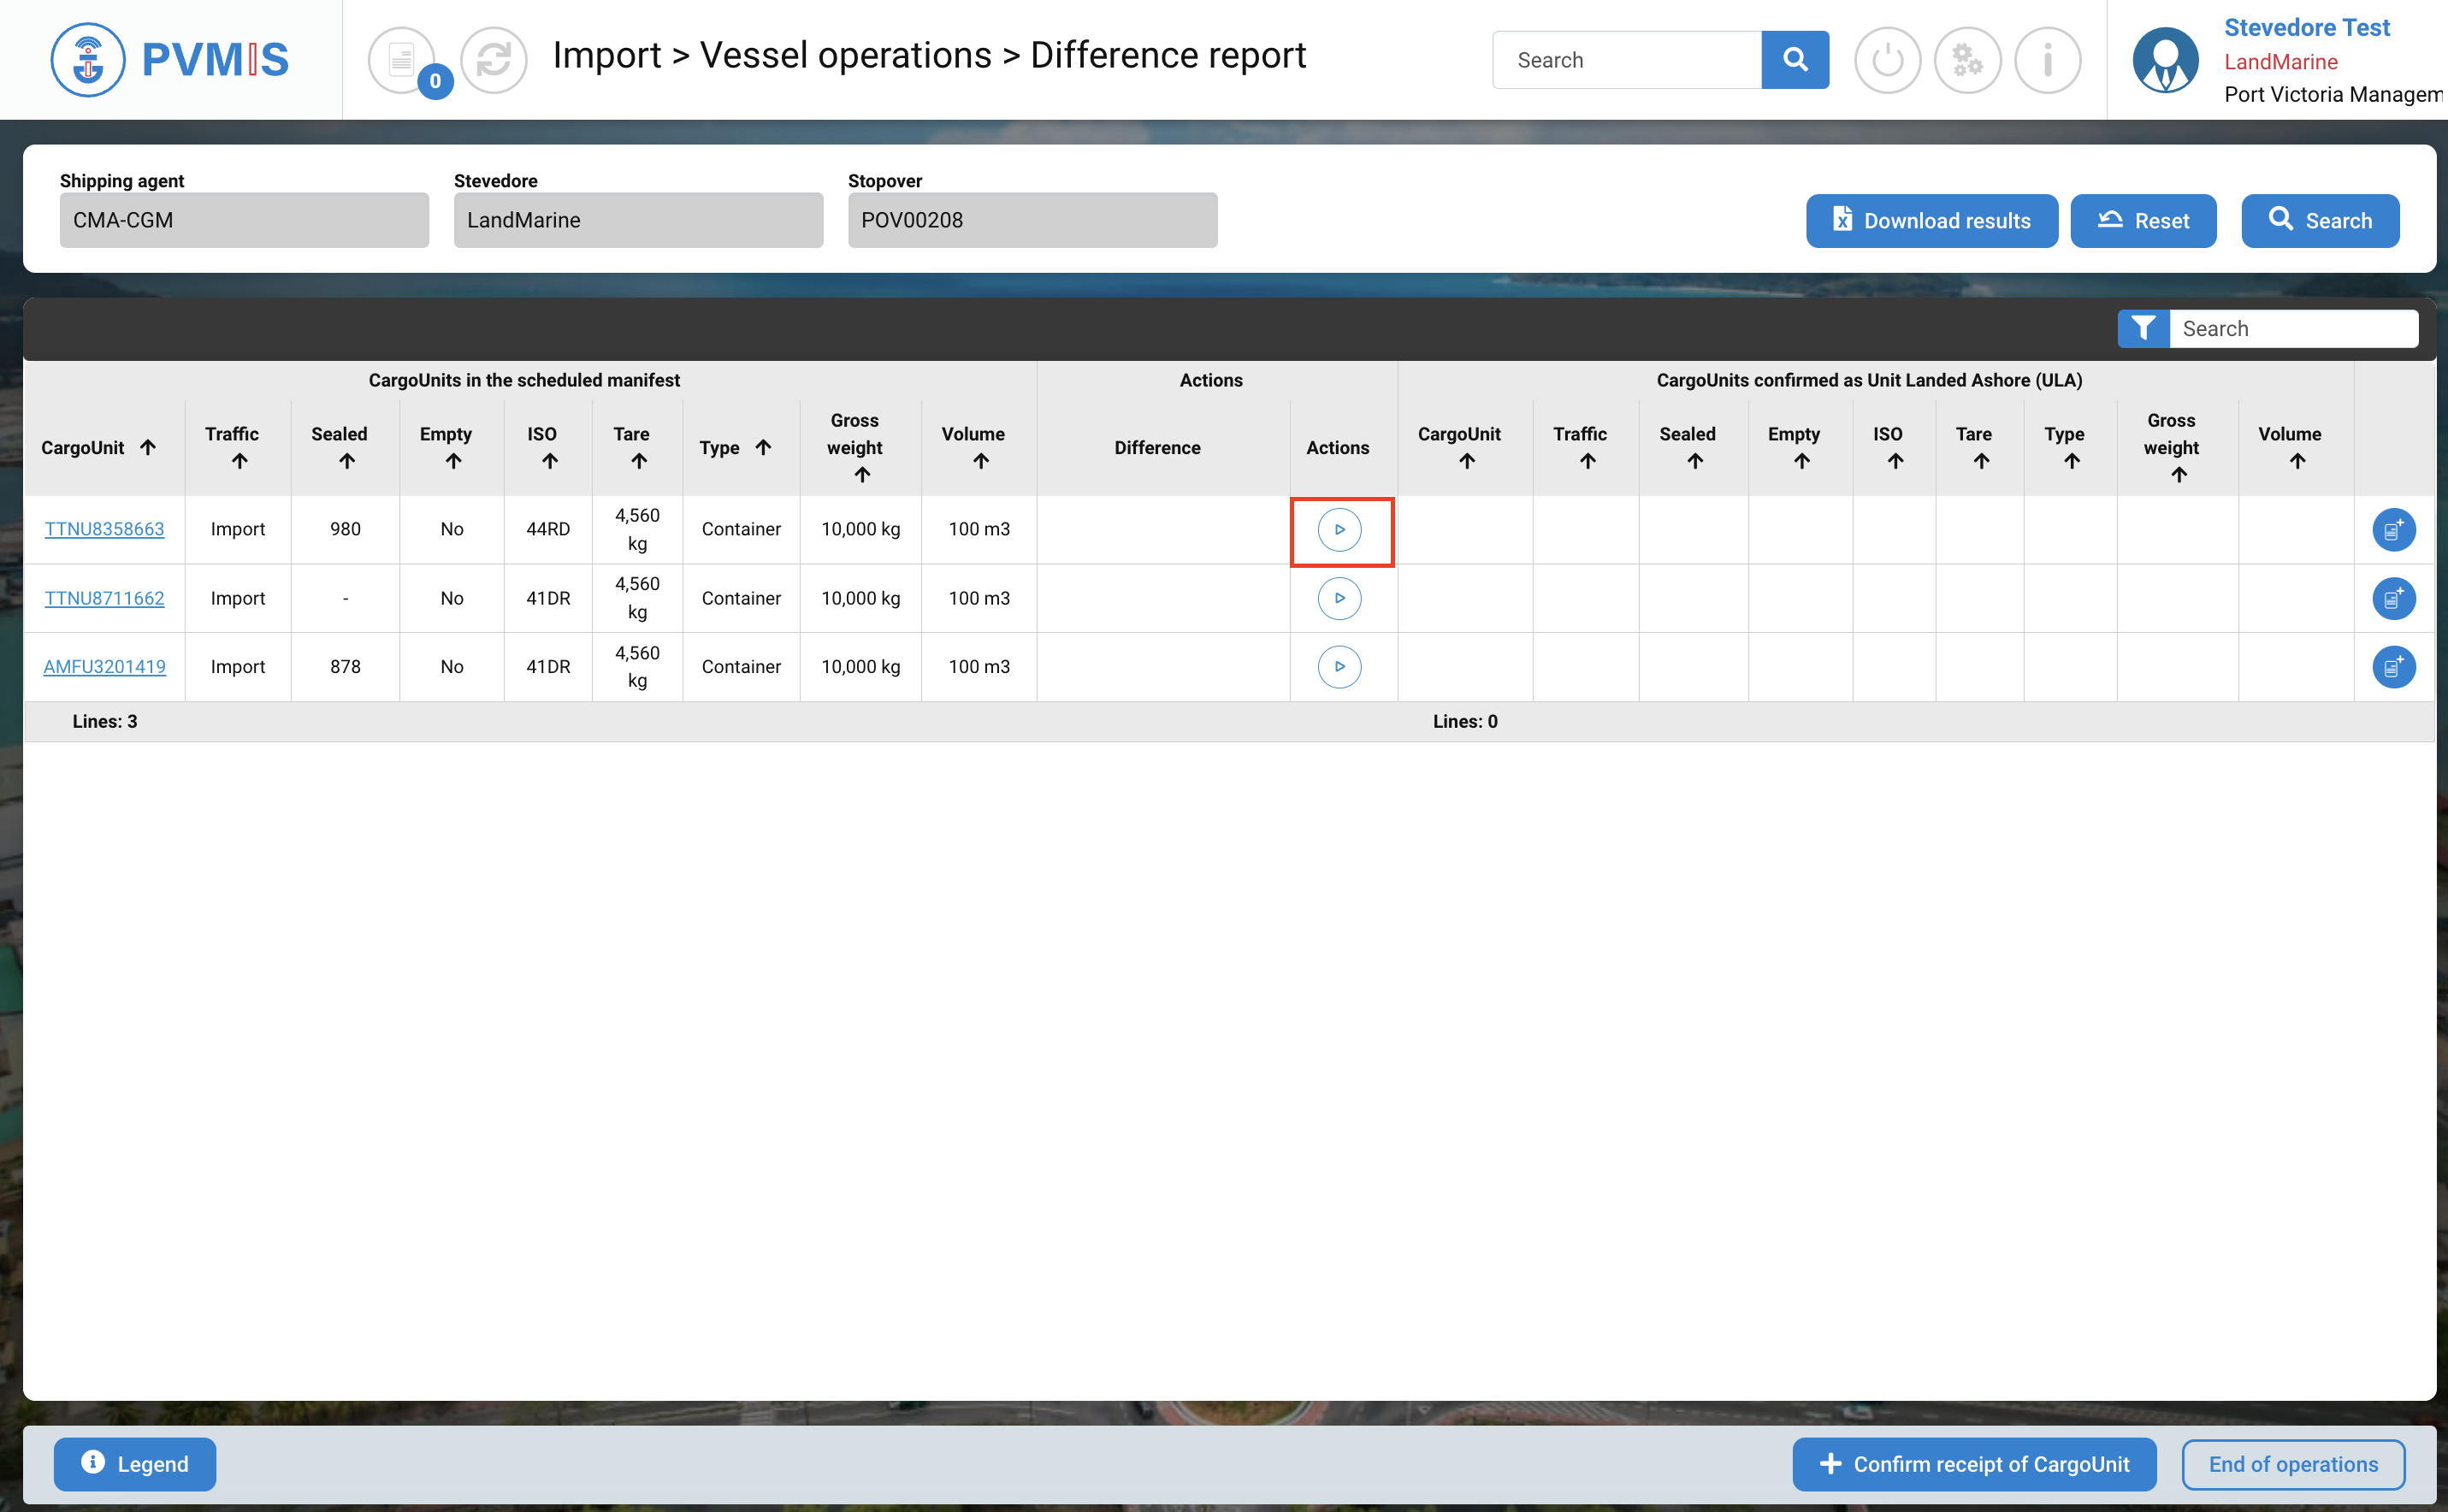
Task: Click End of operations button
Action: [2292, 1464]
